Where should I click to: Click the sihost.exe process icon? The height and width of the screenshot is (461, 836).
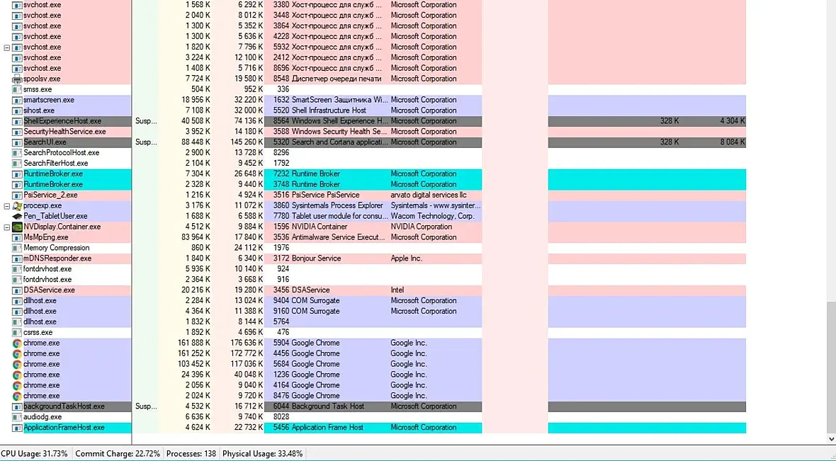(17, 110)
